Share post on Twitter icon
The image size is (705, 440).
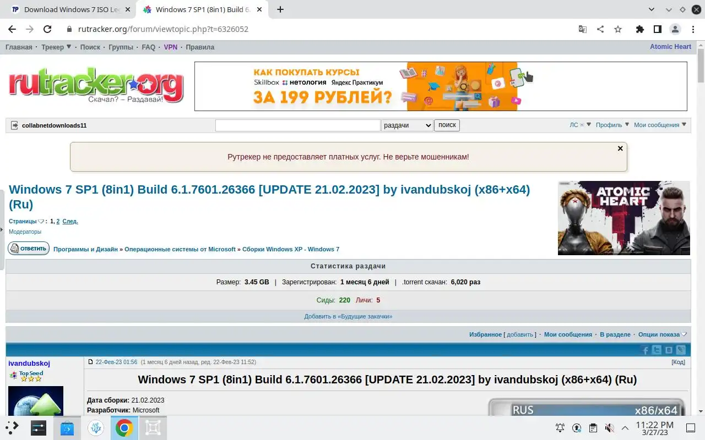[x=657, y=350]
